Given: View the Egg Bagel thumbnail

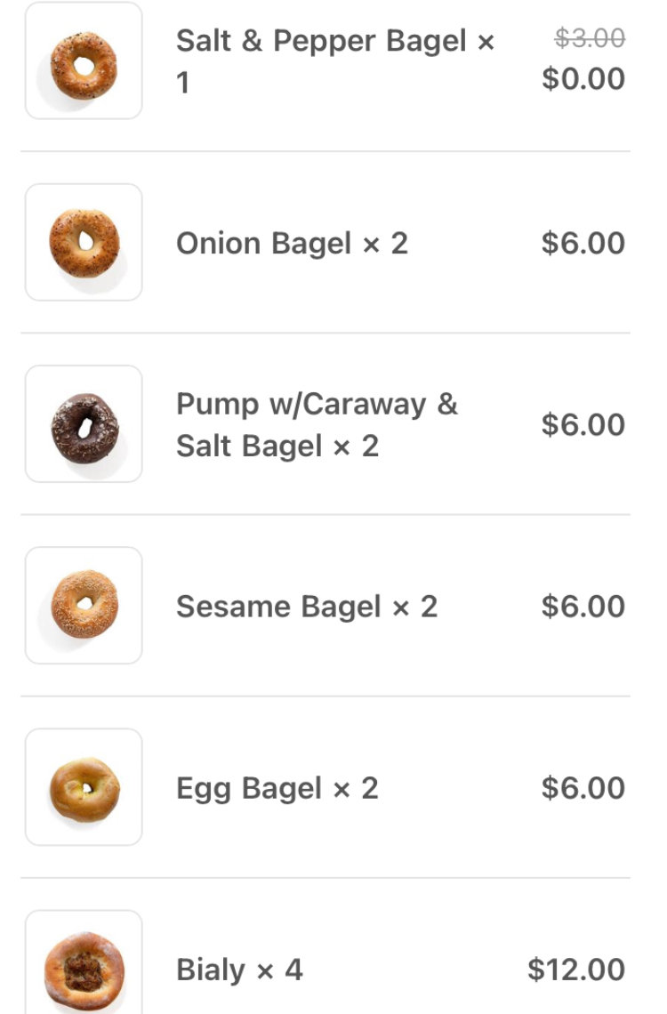Looking at the screenshot, I should 84,787.
